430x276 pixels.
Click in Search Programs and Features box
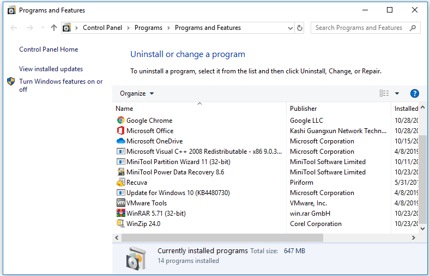coord(360,28)
